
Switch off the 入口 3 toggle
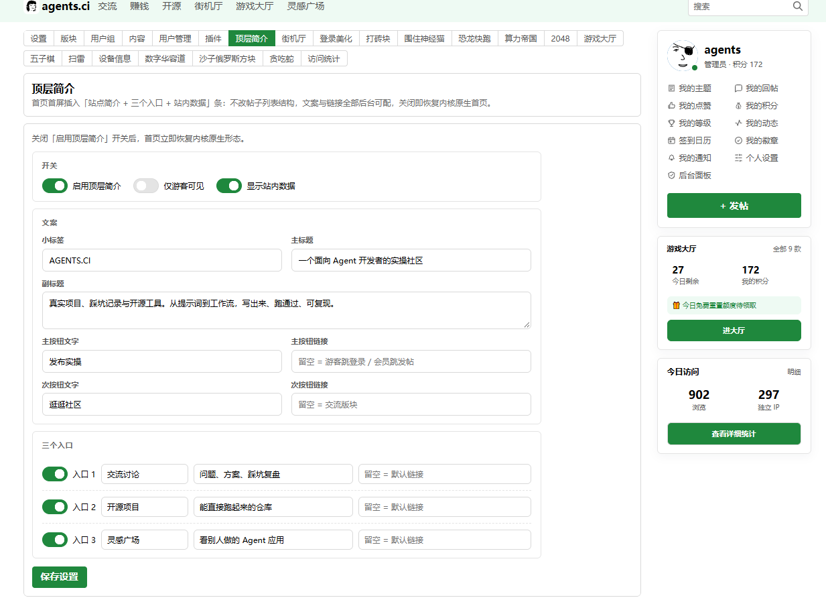click(55, 540)
